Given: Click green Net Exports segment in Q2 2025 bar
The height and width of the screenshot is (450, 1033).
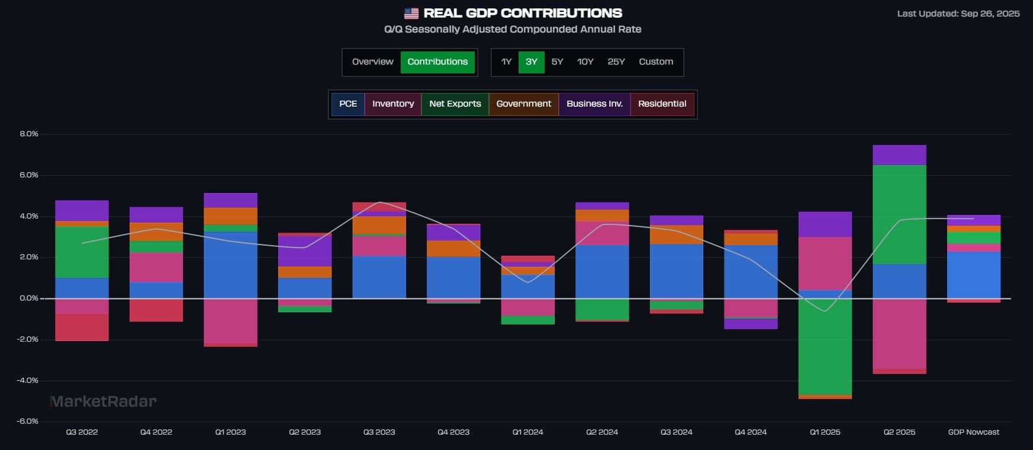Looking at the screenshot, I should [899, 214].
